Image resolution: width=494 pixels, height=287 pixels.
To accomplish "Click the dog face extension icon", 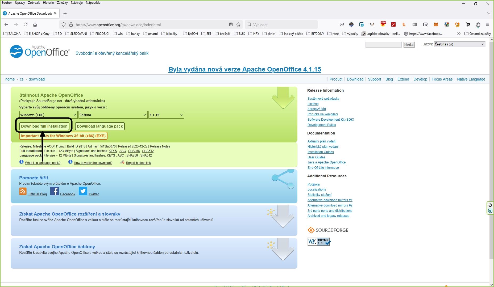I will (x=372, y=24).
